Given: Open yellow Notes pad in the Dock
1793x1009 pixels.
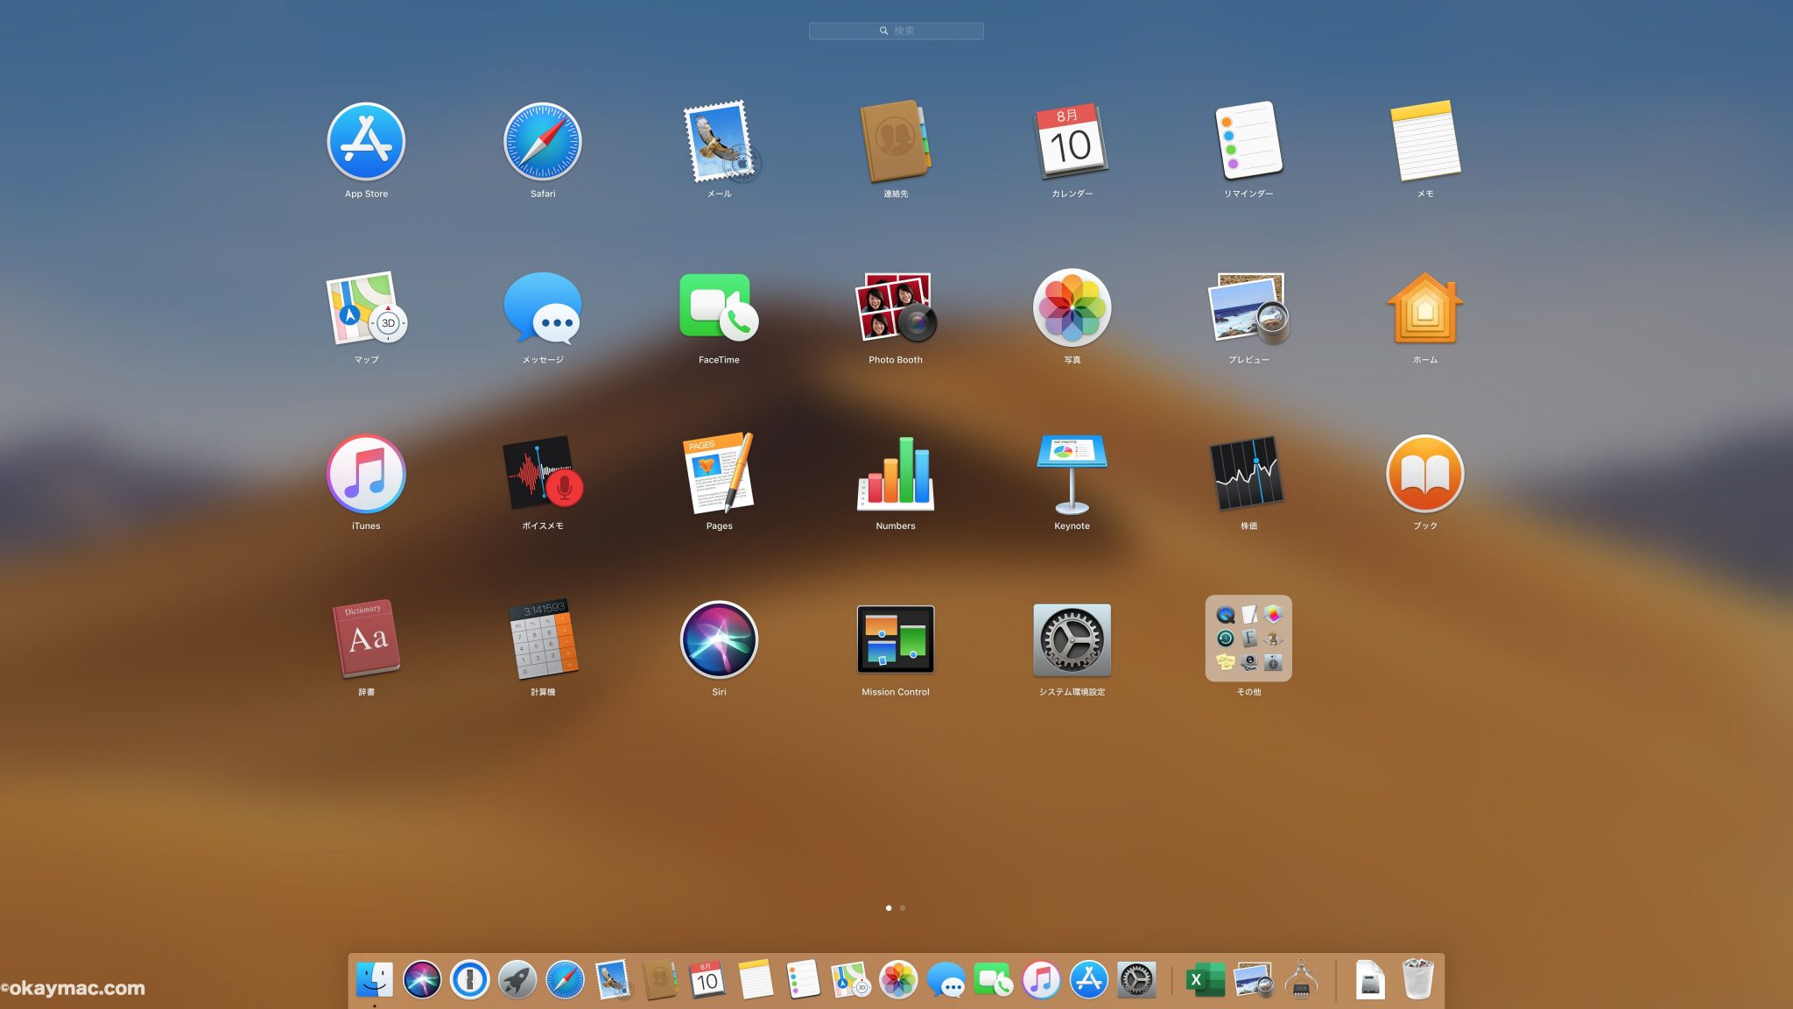Looking at the screenshot, I should tap(755, 979).
